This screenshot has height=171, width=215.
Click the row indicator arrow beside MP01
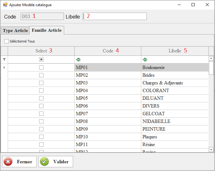coord(4,67)
